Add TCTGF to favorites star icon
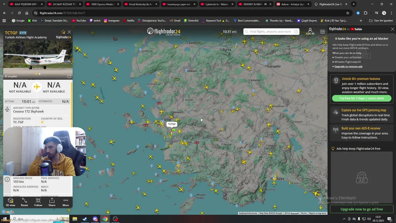Image resolution: width=396 pixels, height=223 pixels. click(x=63, y=32)
